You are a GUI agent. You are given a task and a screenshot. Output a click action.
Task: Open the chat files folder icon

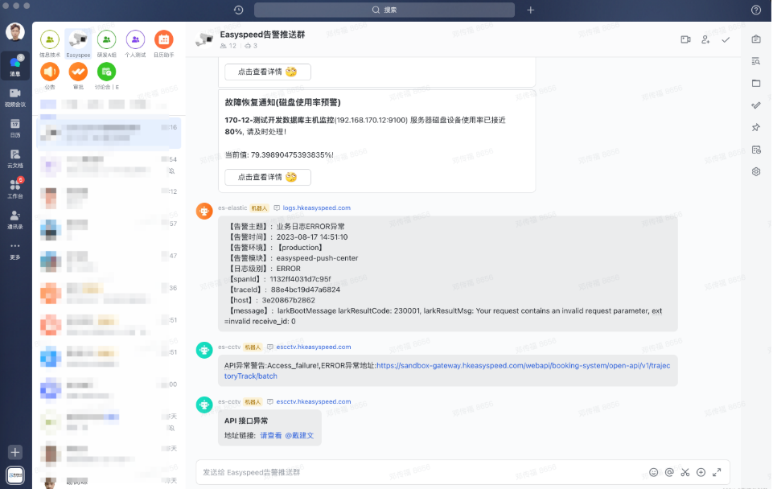(756, 84)
